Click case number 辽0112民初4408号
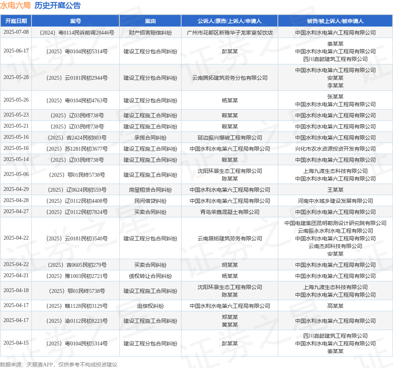 [x=77, y=201]
